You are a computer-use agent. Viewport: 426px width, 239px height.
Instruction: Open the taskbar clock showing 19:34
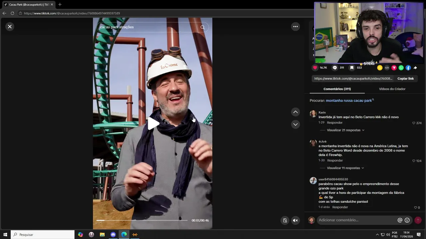pyautogui.click(x=406, y=235)
